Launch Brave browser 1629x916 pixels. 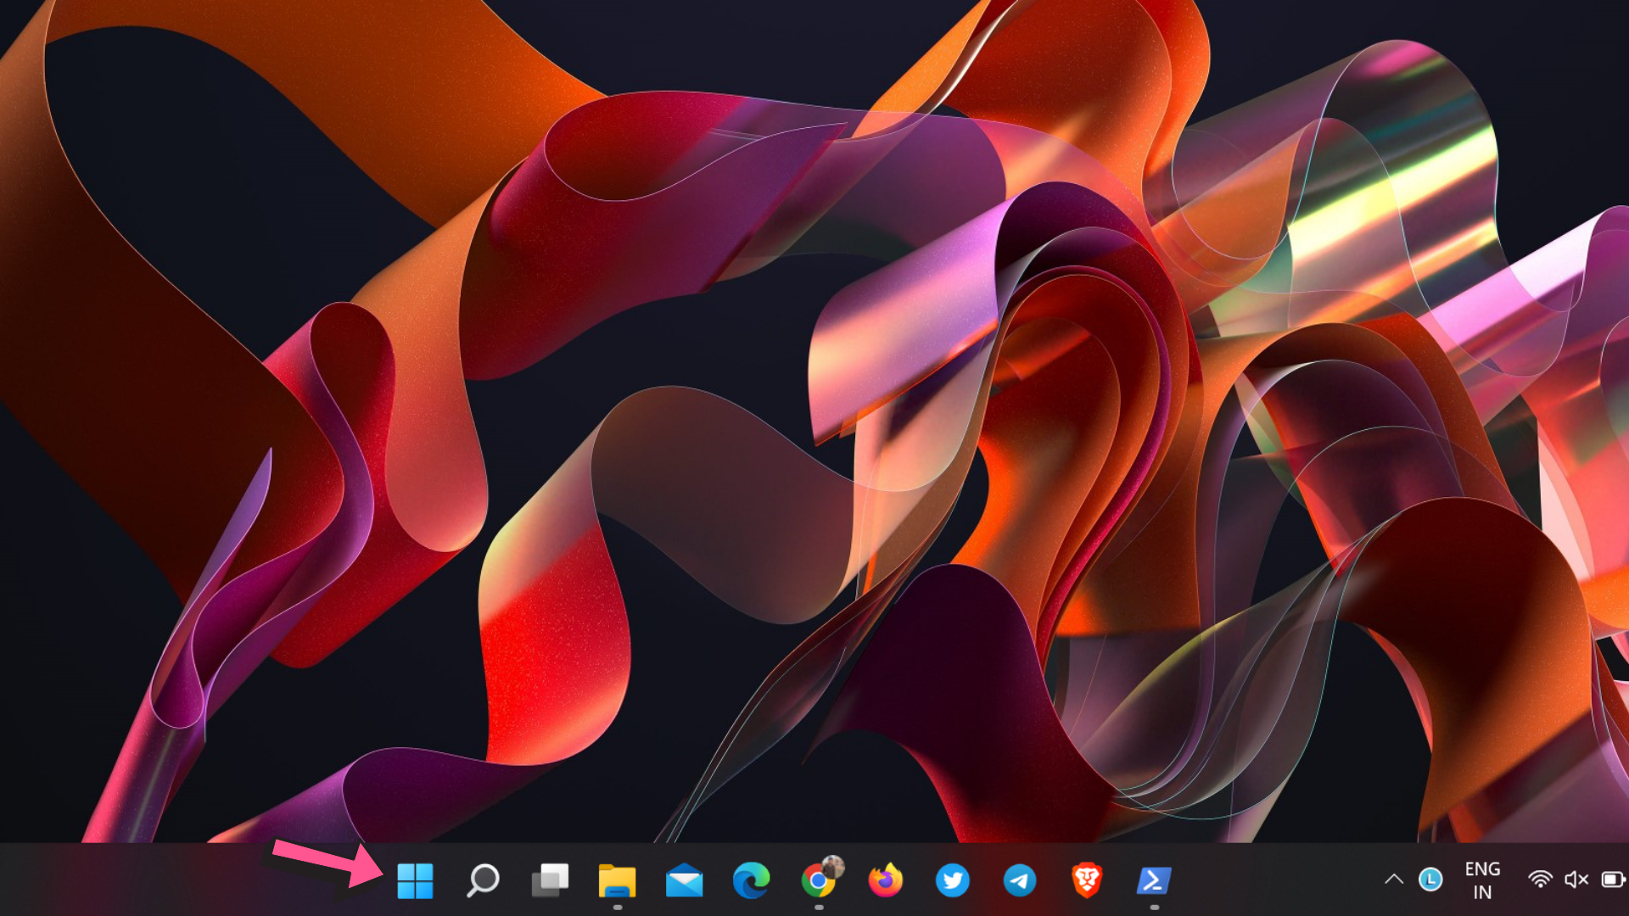tap(1087, 880)
